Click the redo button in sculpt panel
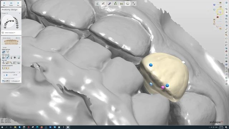Viewport: 229px width, 129px height. [7, 81]
